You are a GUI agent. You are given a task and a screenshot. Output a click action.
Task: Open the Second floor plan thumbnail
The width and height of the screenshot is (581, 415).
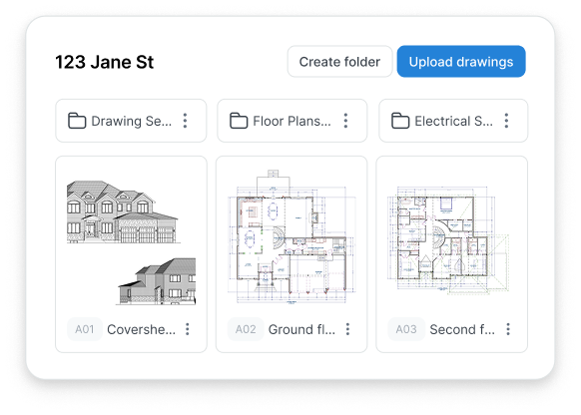(448, 240)
